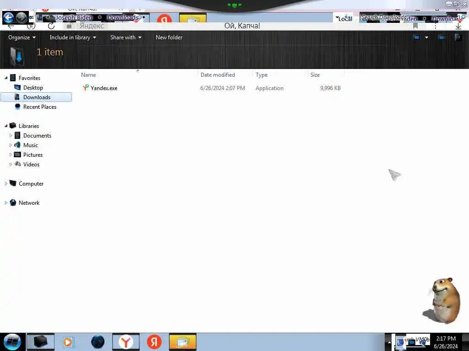This screenshot has height=351, width=469.
Task: Open the browser three-dot menu
Action: [436, 26]
